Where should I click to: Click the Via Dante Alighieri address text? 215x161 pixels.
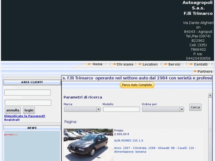point(198,25)
